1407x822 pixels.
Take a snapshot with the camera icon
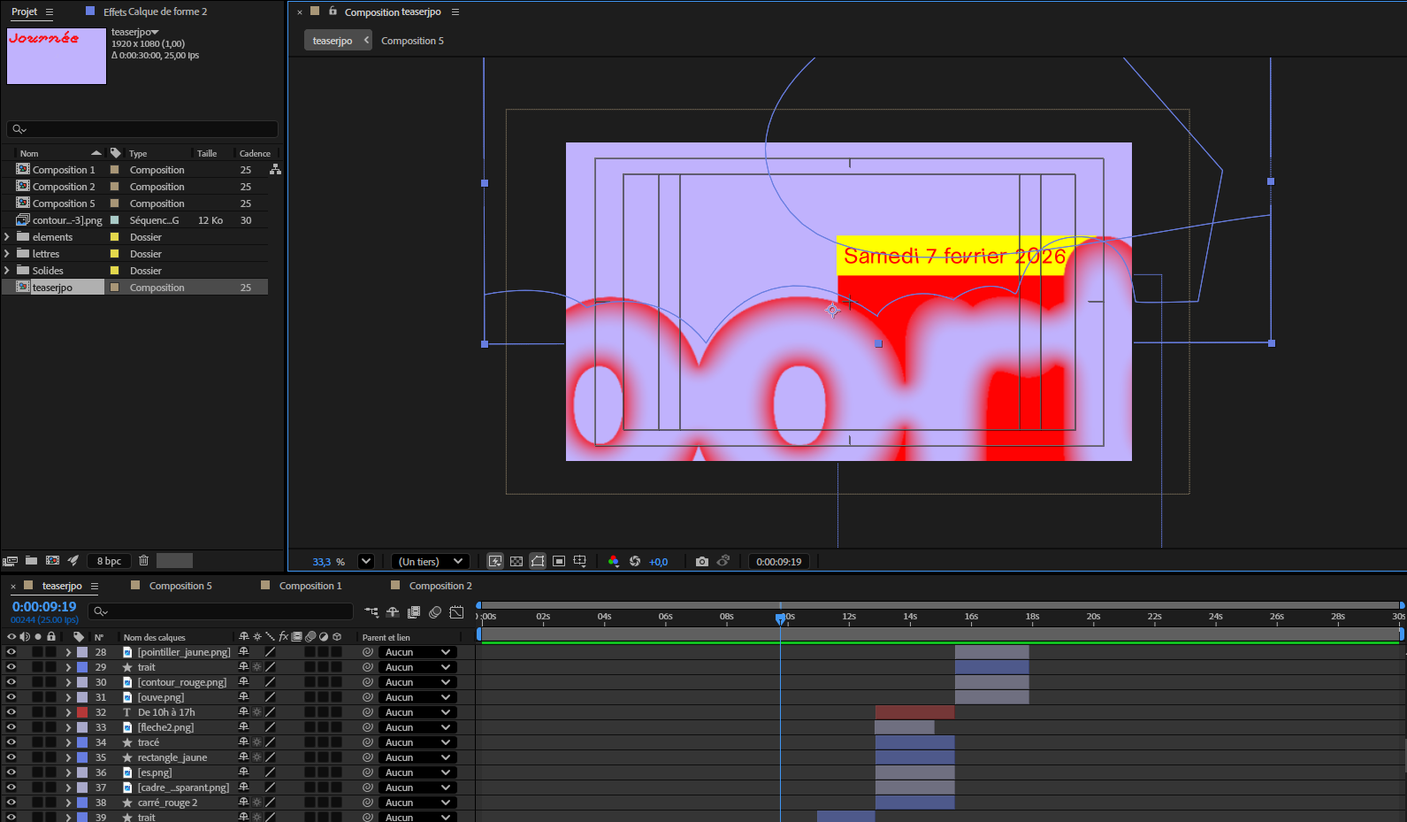tap(702, 561)
